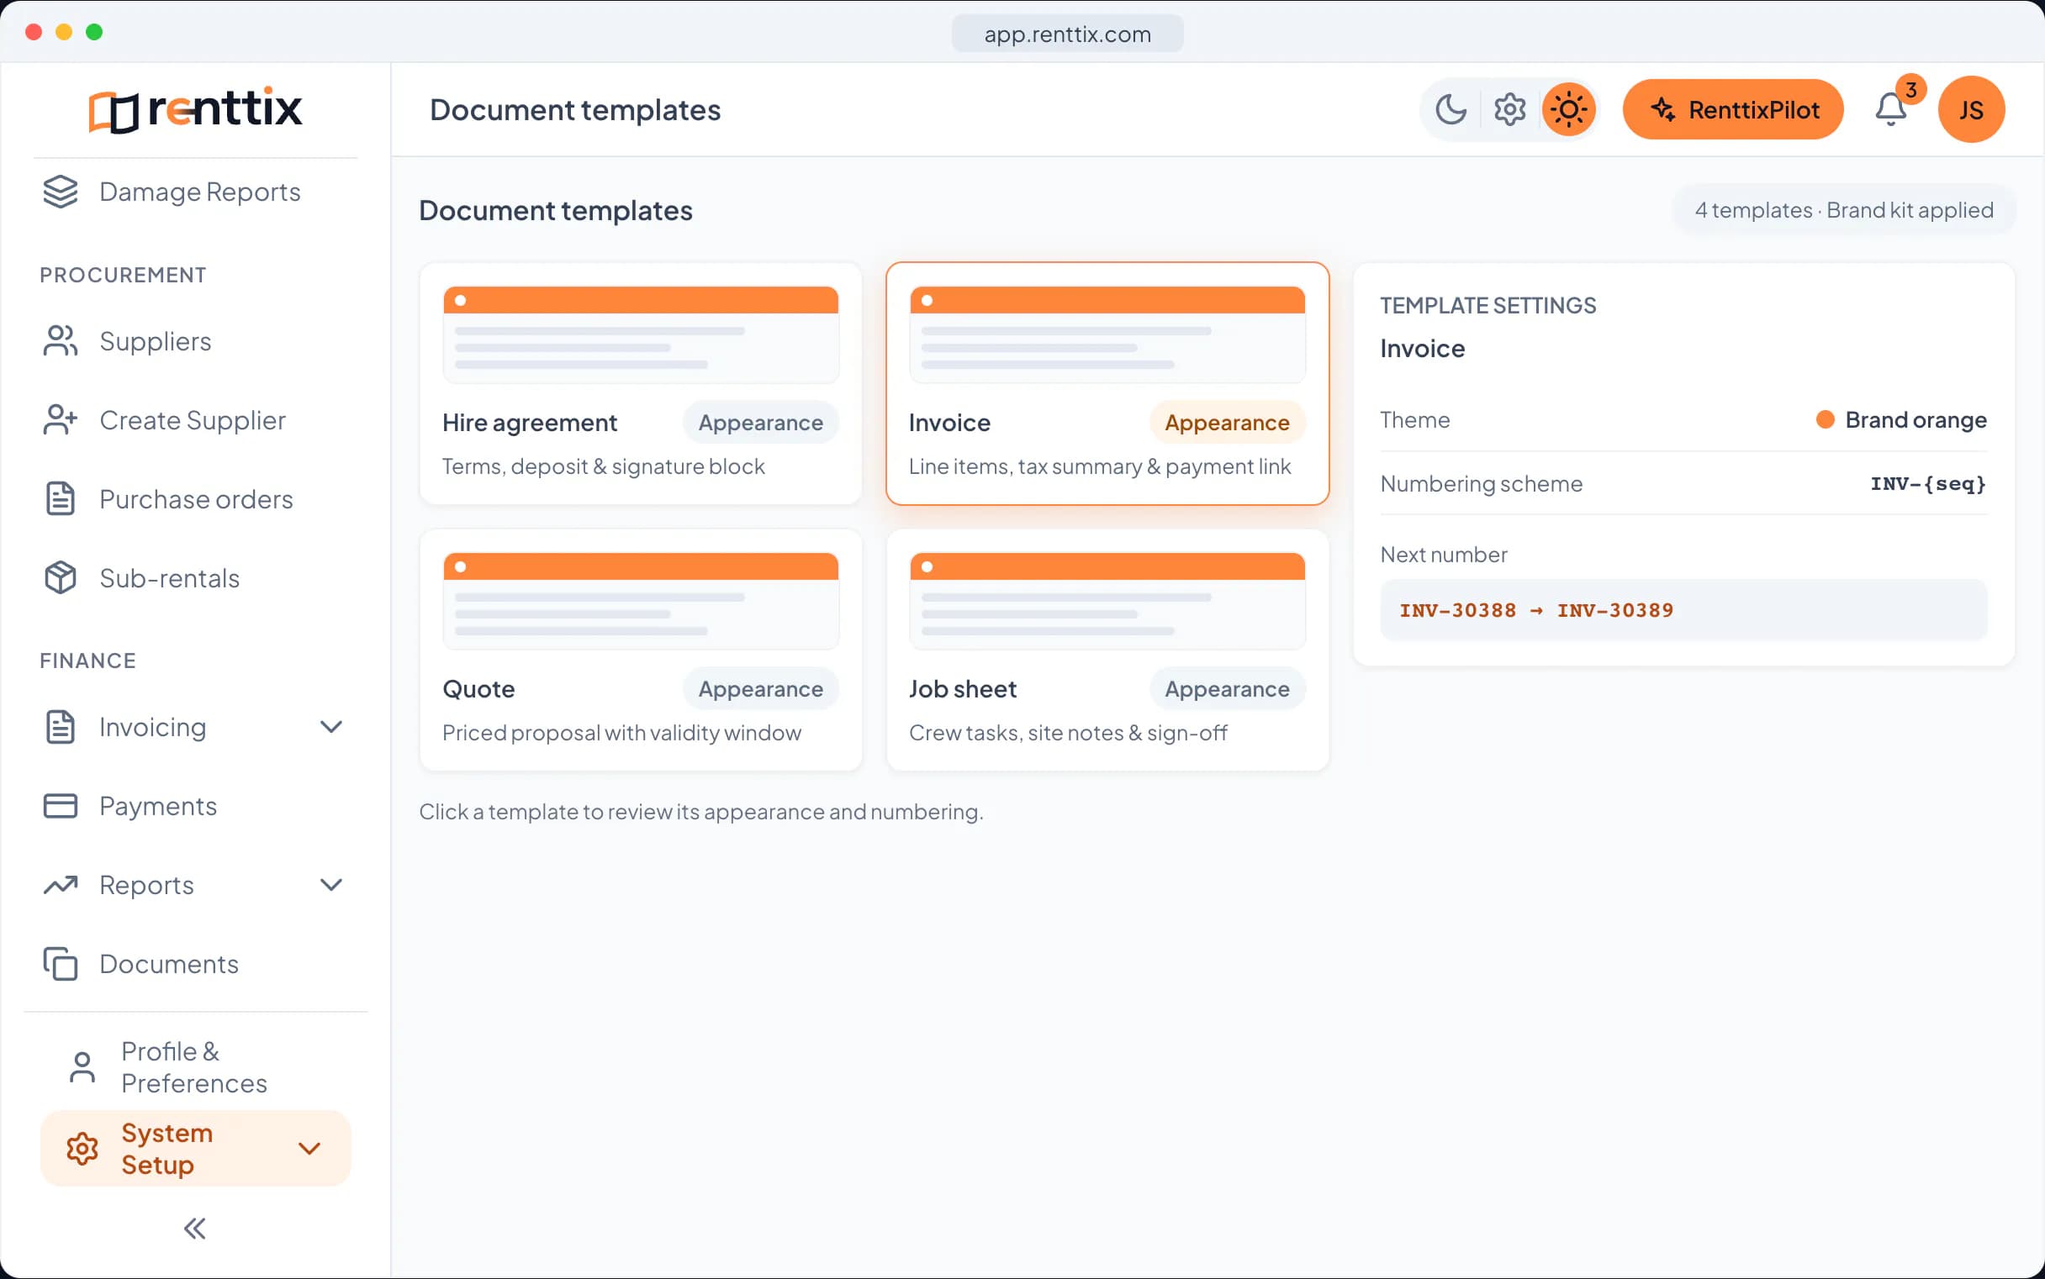2045x1279 pixels.
Task: Click next number INV-30388 → INV-30389
Action: [1683, 610]
